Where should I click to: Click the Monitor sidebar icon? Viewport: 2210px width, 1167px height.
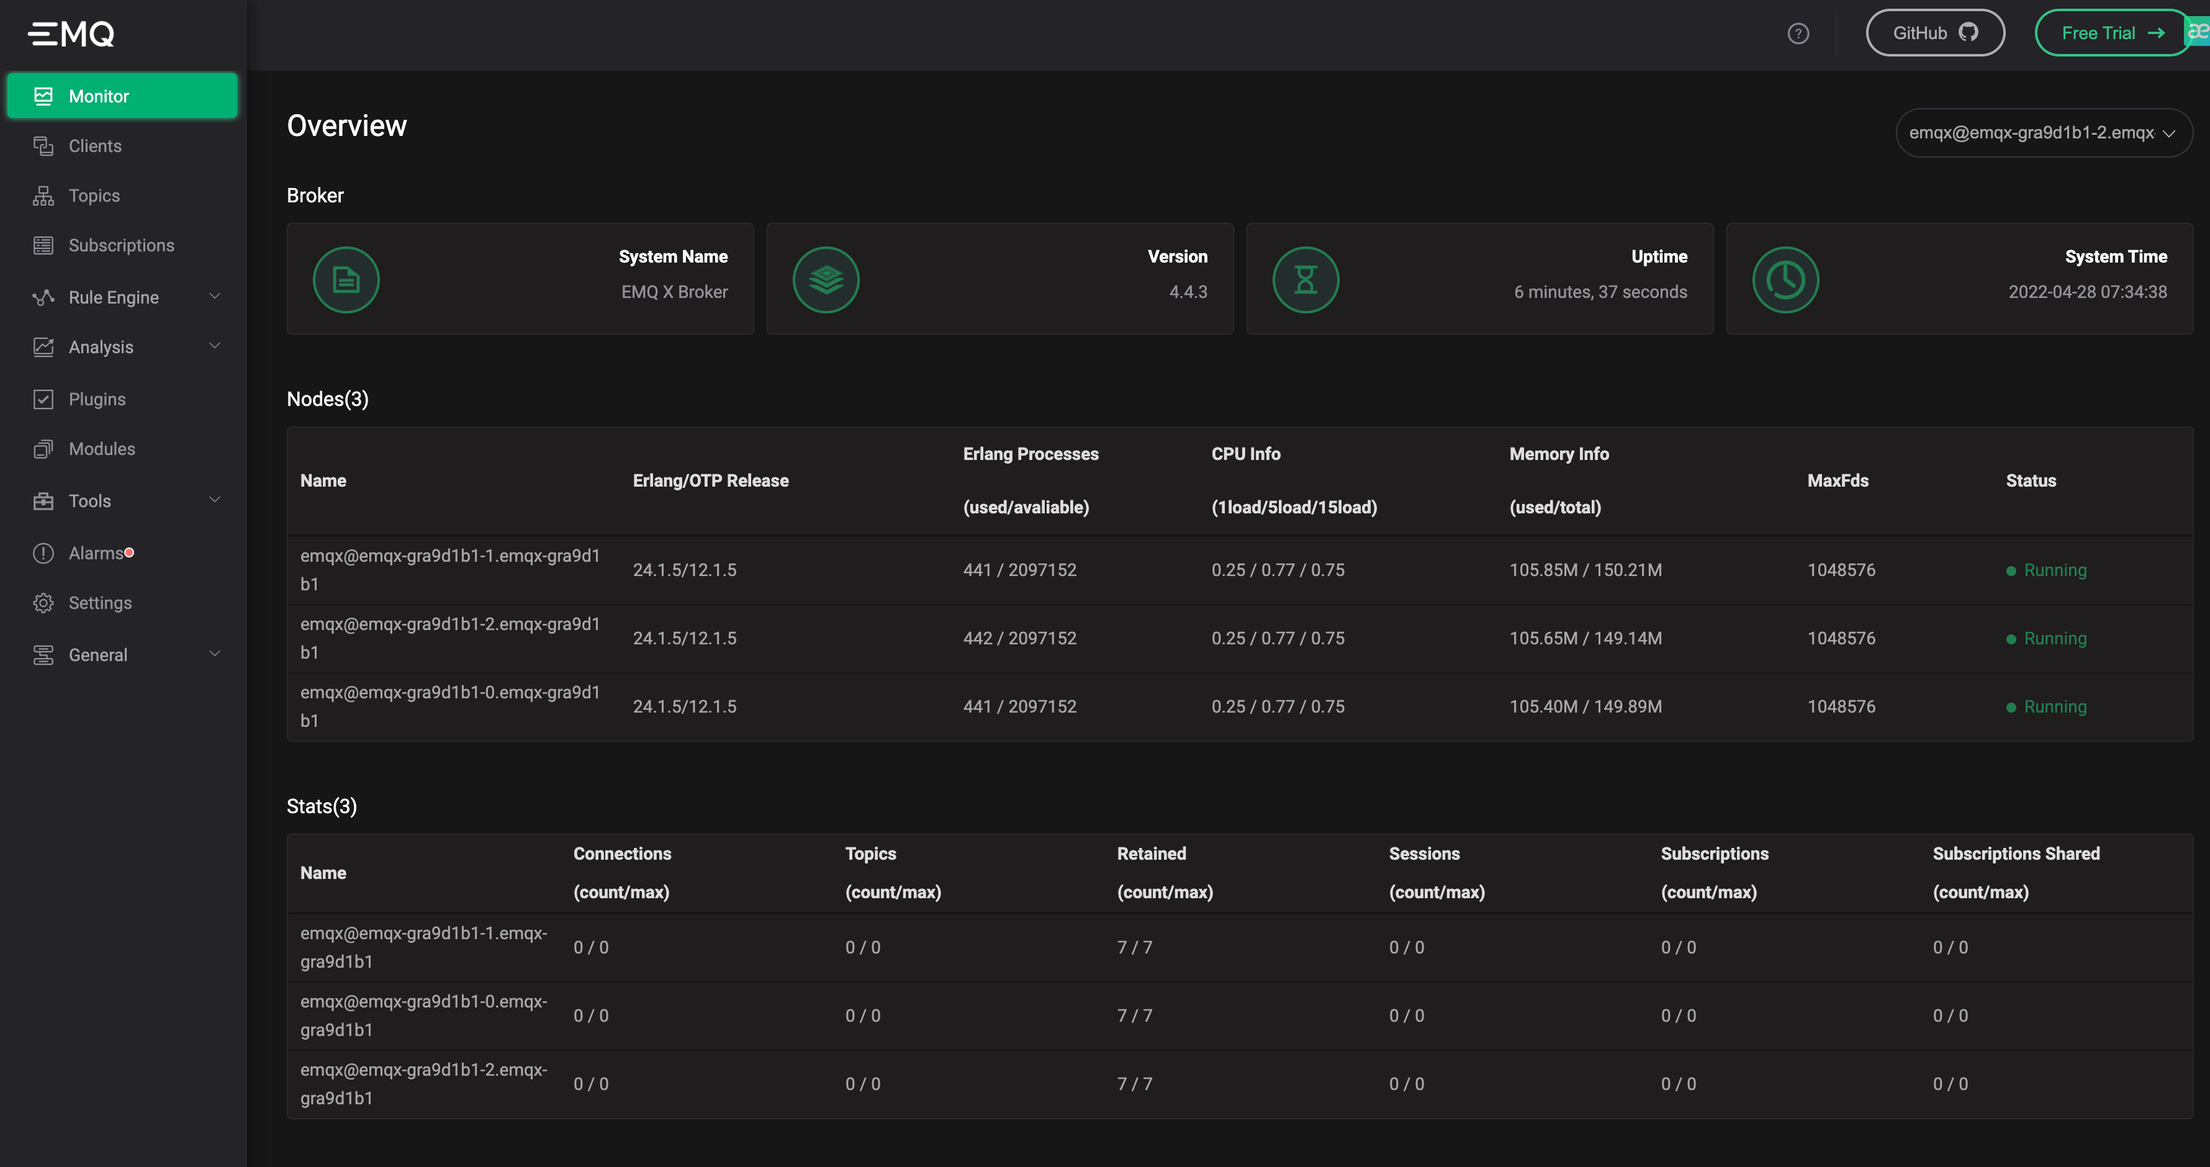(x=43, y=96)
